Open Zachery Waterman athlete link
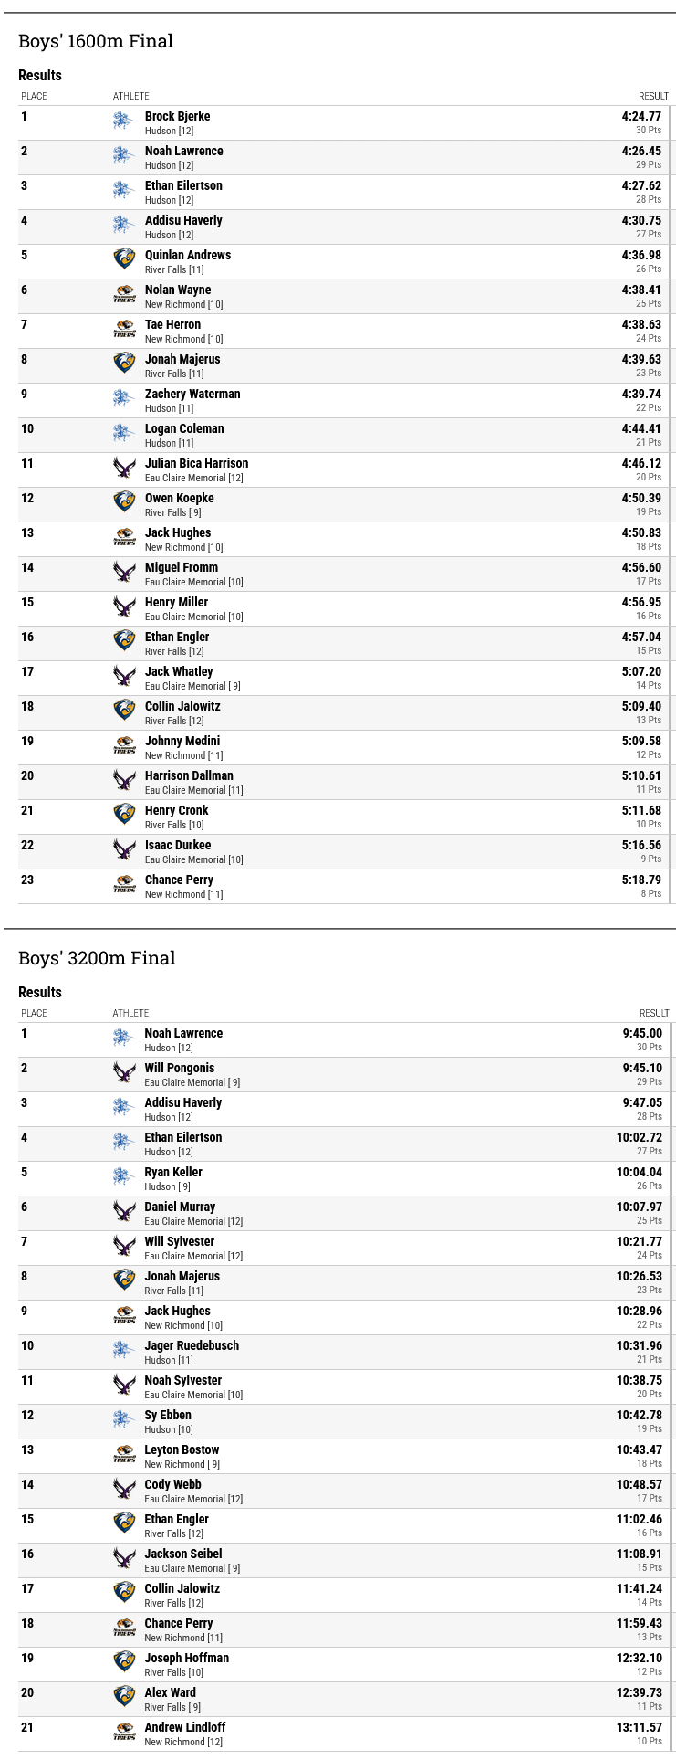Screen dimensions: 676x1760 coord(192,394)
